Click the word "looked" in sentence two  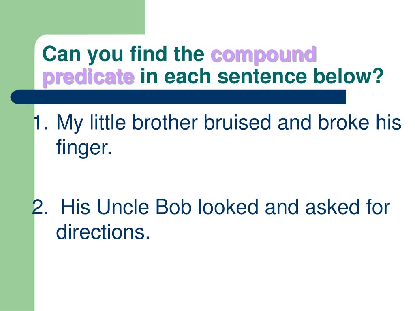[228, 207]
